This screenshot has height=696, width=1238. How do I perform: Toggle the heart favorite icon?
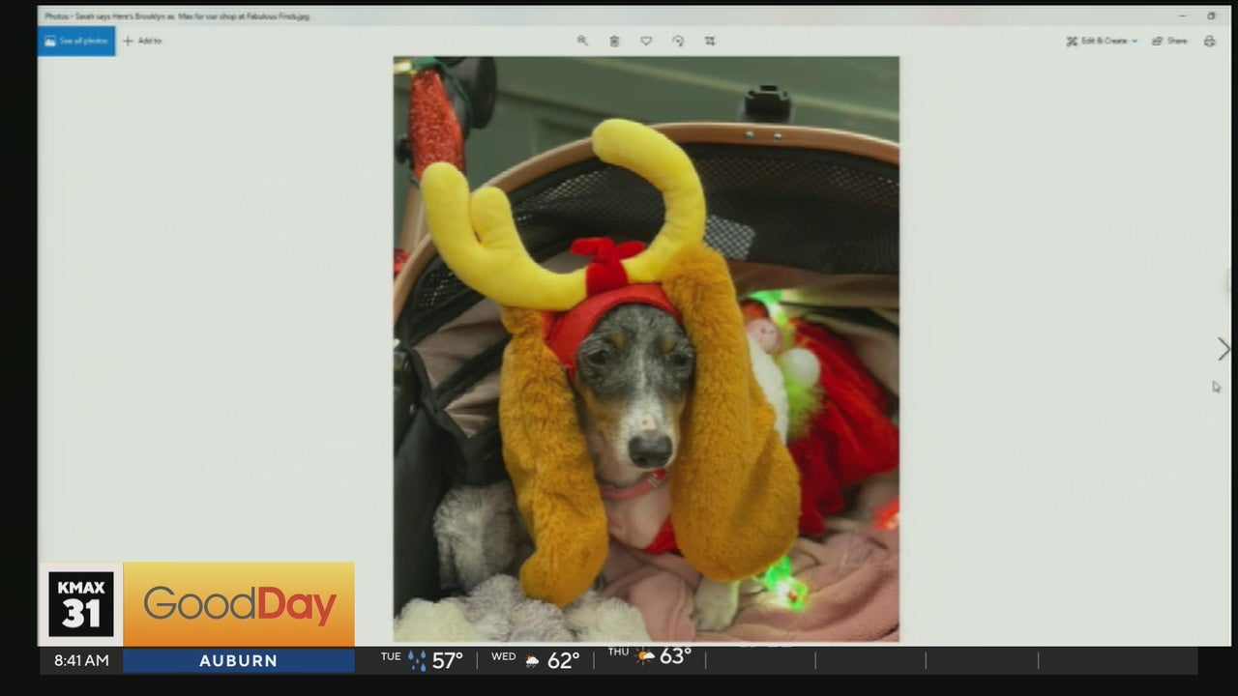pyautogui.click(x=646, y=41)
